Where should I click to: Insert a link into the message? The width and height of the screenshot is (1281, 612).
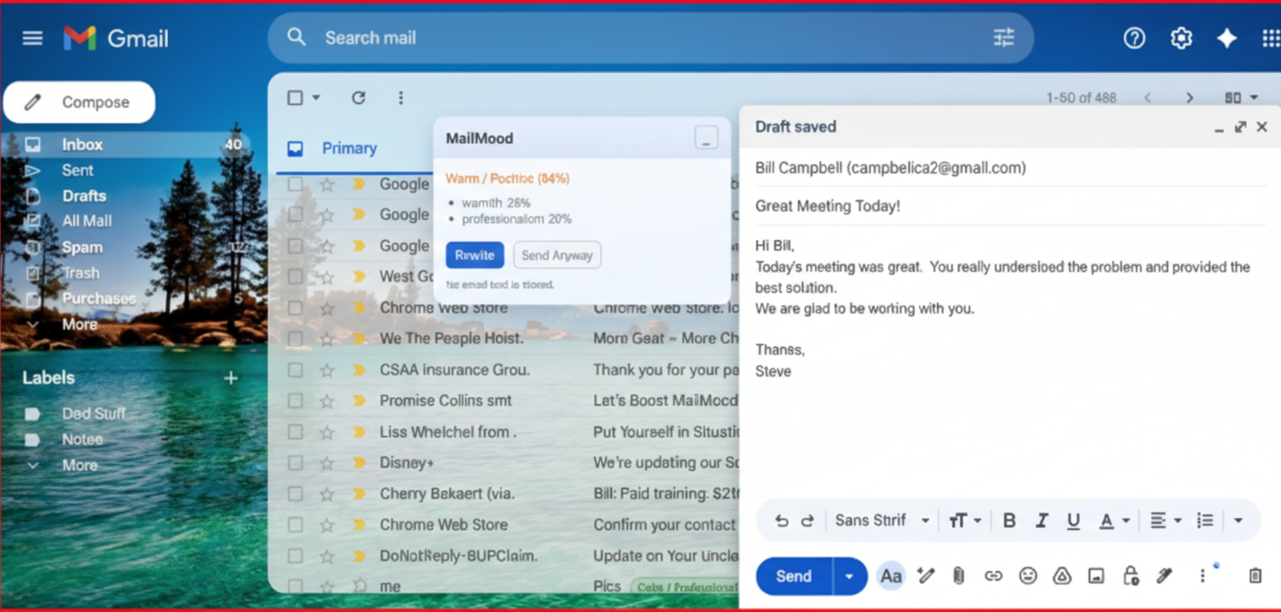[993, 575]
